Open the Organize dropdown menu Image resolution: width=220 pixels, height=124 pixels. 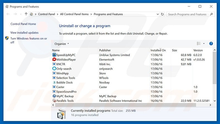pos(62,44)
